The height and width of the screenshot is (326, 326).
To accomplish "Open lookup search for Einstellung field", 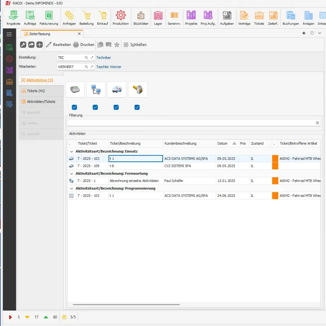I will [x=86, y=58].
